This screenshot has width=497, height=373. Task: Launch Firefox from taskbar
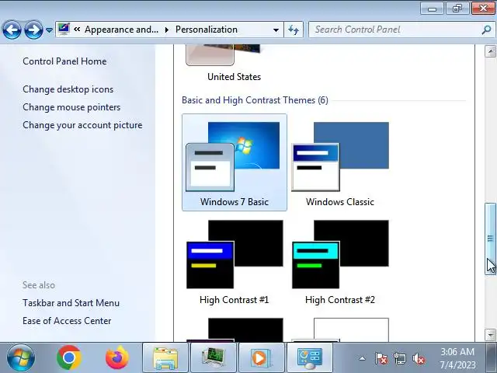117,357
